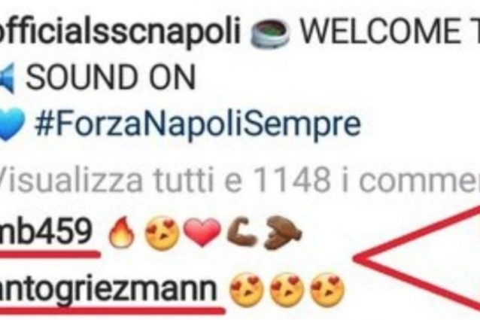Click the stadium emoji in caption

269,32
